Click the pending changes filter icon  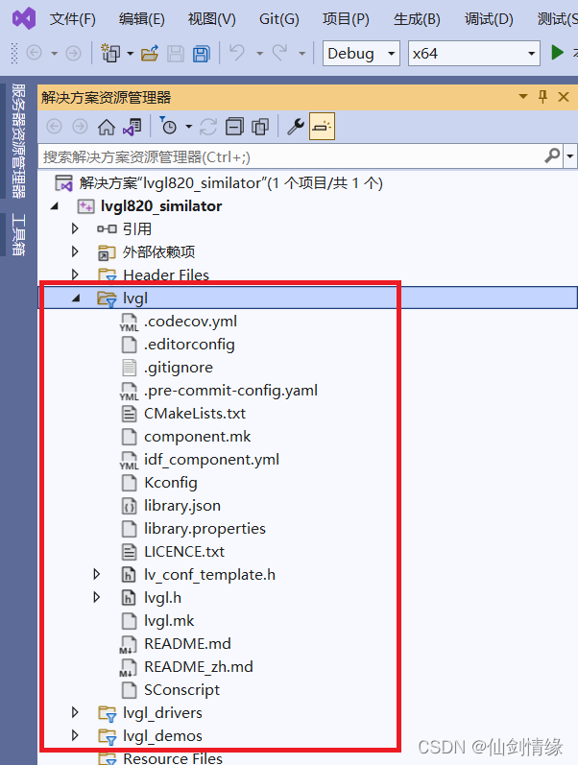pos(168,127)
